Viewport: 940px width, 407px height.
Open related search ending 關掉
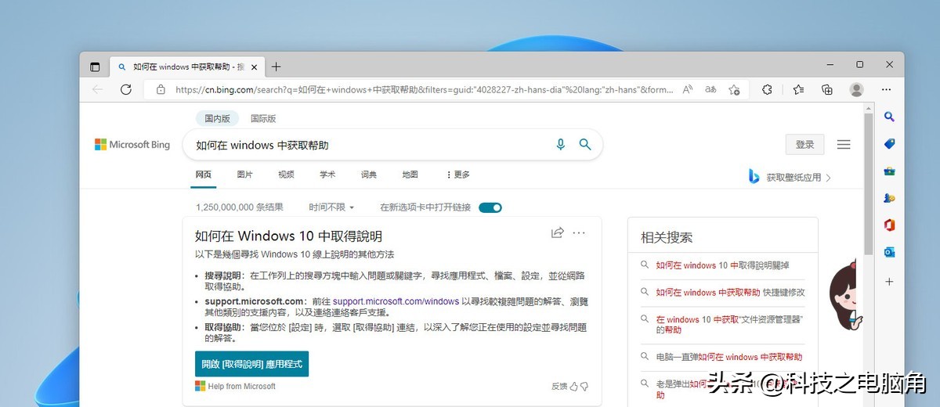(x=722, y=265)
